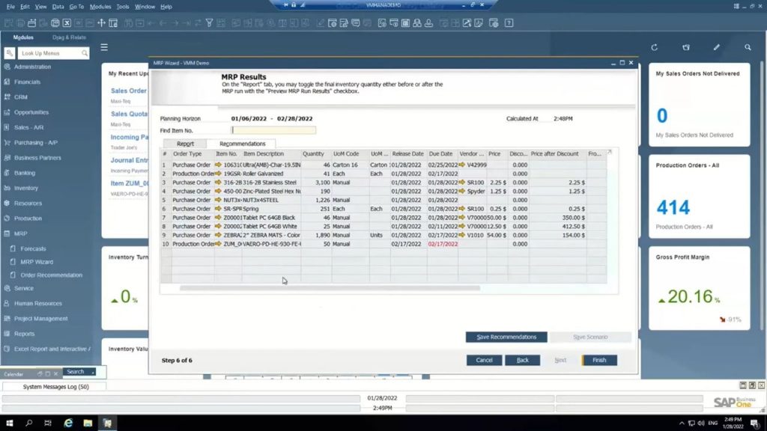
Task: Click vendor link arrow next to V1010
Action: pos(461,235)
